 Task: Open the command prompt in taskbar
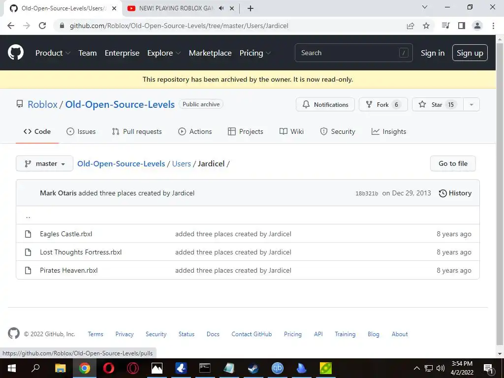tap(205, 368)
